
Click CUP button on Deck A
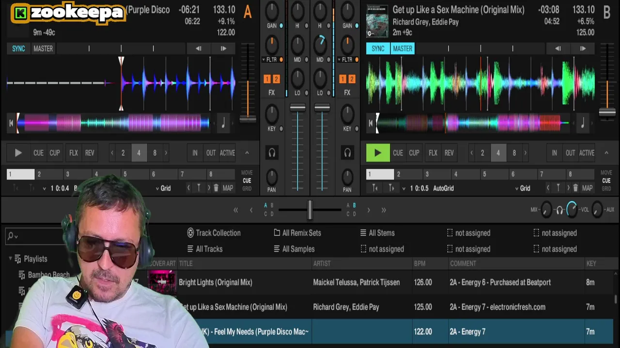[x=55, y=153]
